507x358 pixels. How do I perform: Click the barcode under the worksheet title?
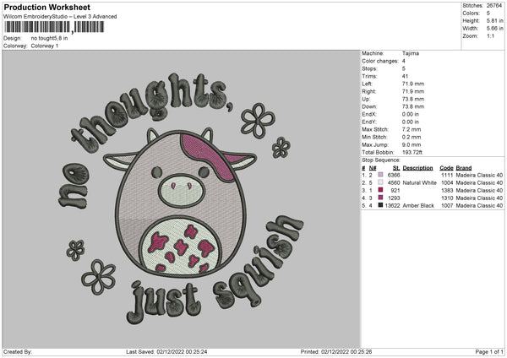pyautogui.click(x=54, y=27)
